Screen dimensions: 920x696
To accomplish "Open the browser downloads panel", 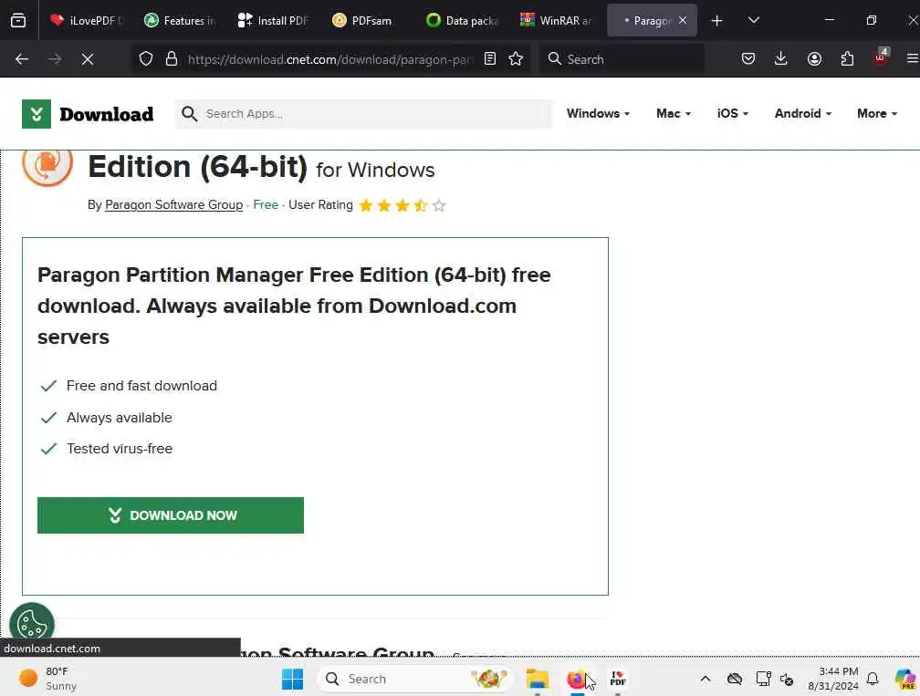I will coord(781,58).
